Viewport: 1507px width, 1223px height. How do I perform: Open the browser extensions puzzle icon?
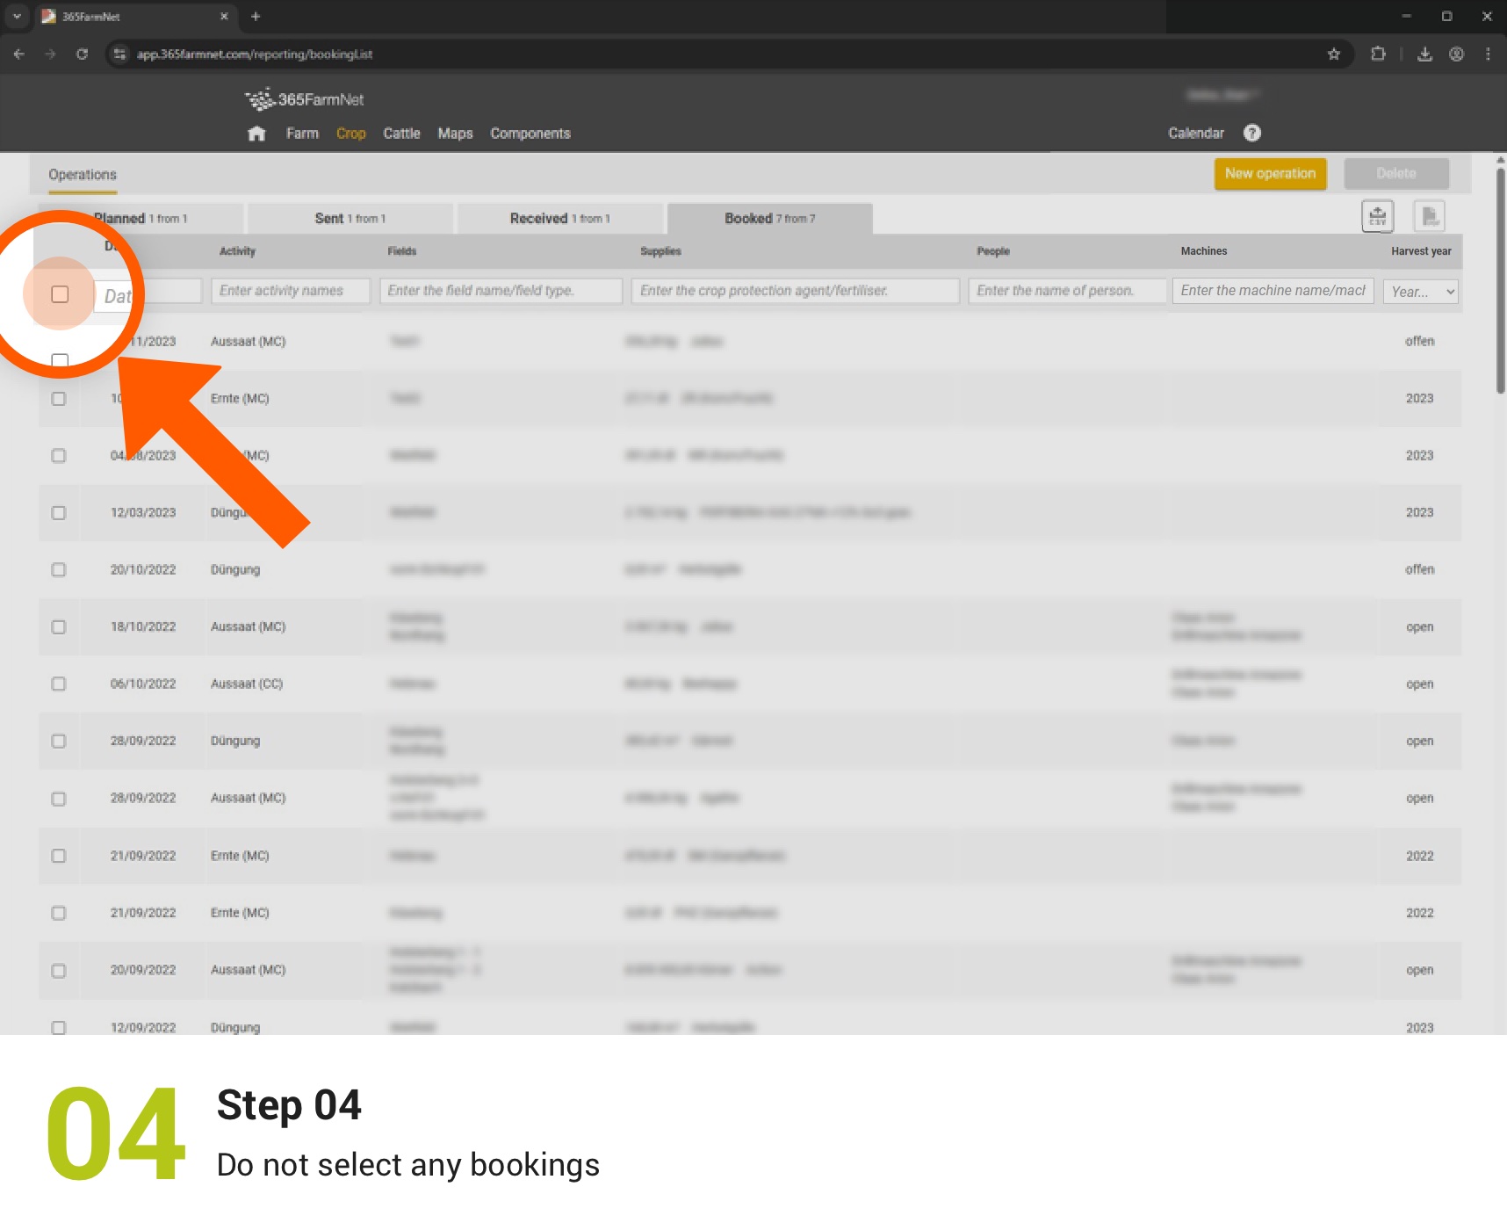point(1378,54)
